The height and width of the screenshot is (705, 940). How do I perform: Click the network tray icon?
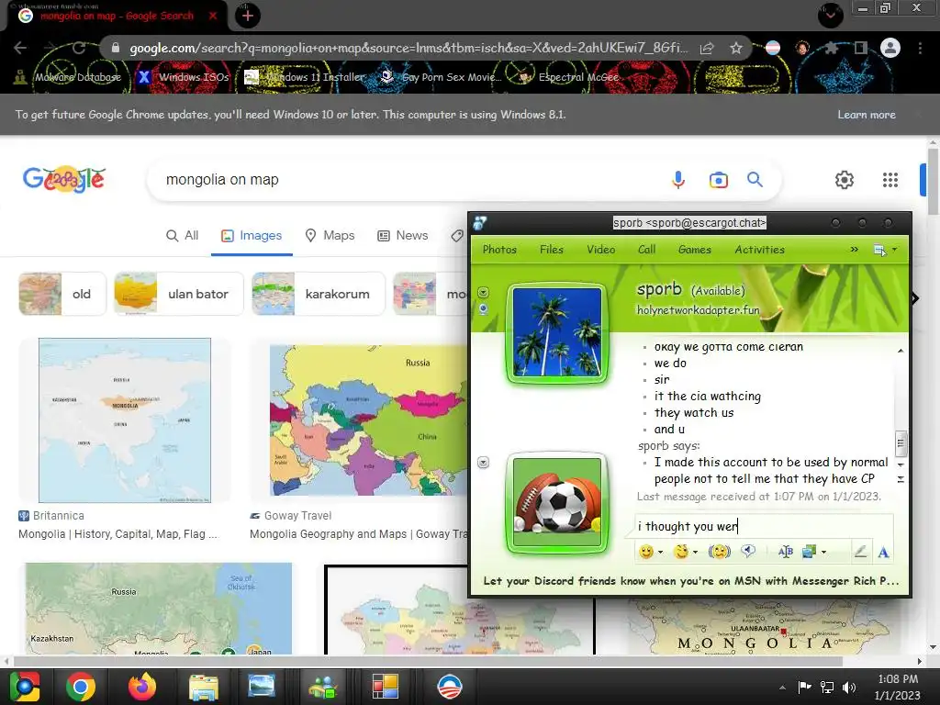(x=827, y=687)
